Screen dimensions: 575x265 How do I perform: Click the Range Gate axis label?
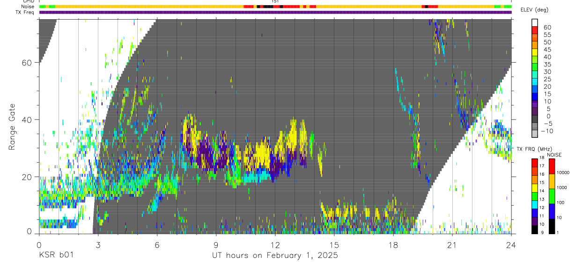coord(12,127)
